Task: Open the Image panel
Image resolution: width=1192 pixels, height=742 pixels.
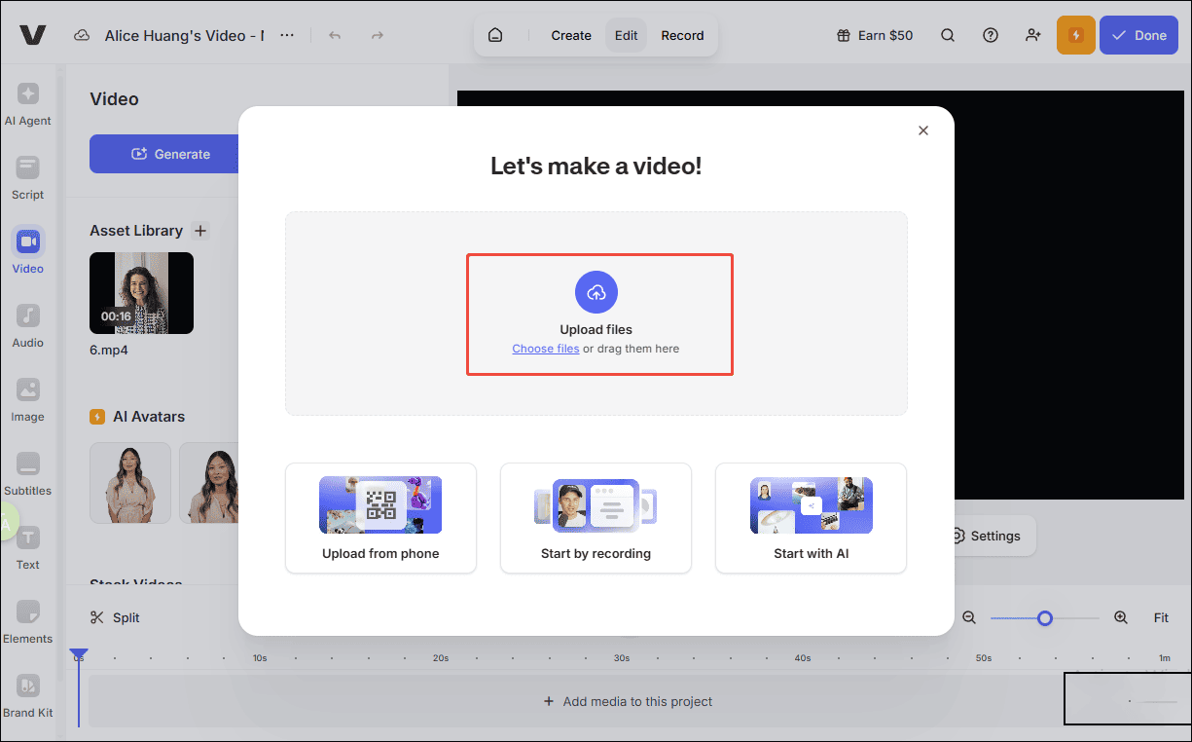Action: 28,399
